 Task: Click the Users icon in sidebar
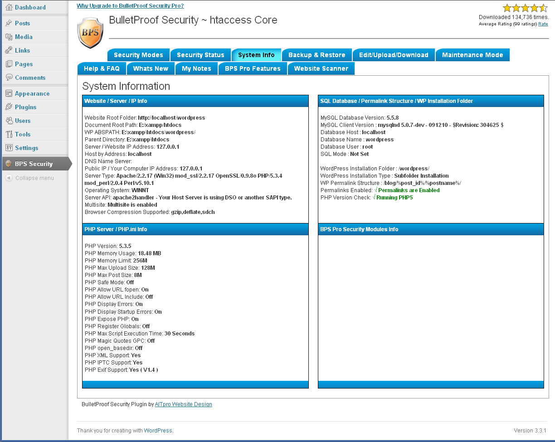(9, 121)
